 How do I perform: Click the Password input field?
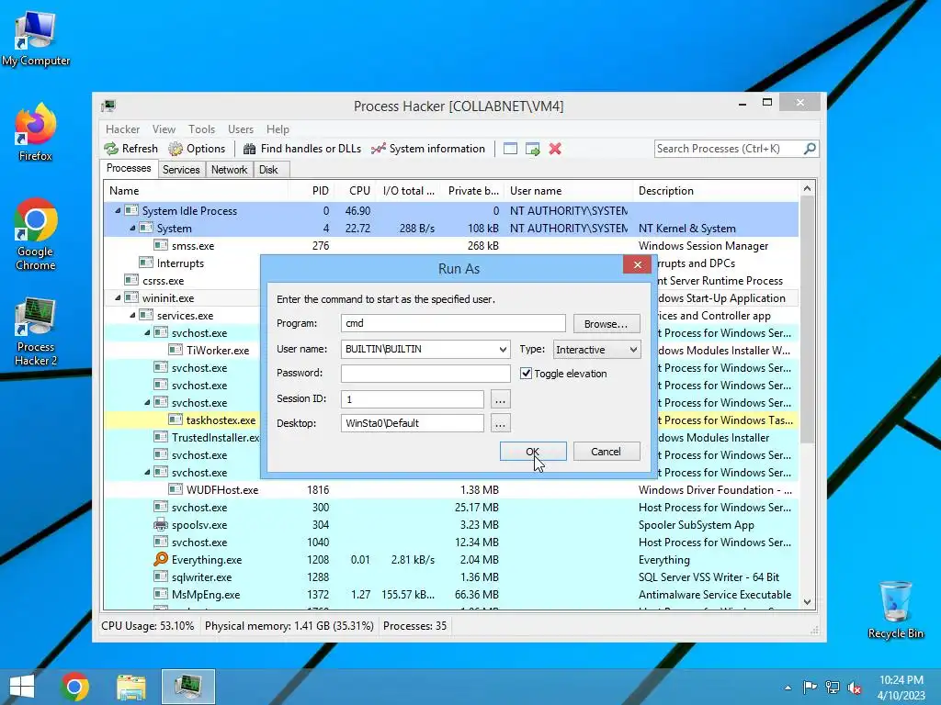425,373
